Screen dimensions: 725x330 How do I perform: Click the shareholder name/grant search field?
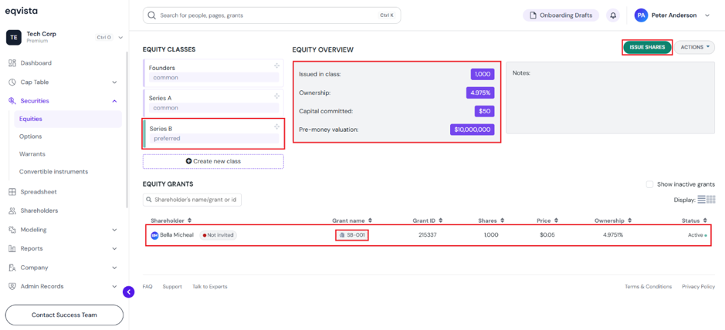[x=192, y=200]
